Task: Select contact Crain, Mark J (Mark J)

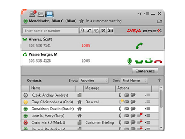Action: point(48,122)
